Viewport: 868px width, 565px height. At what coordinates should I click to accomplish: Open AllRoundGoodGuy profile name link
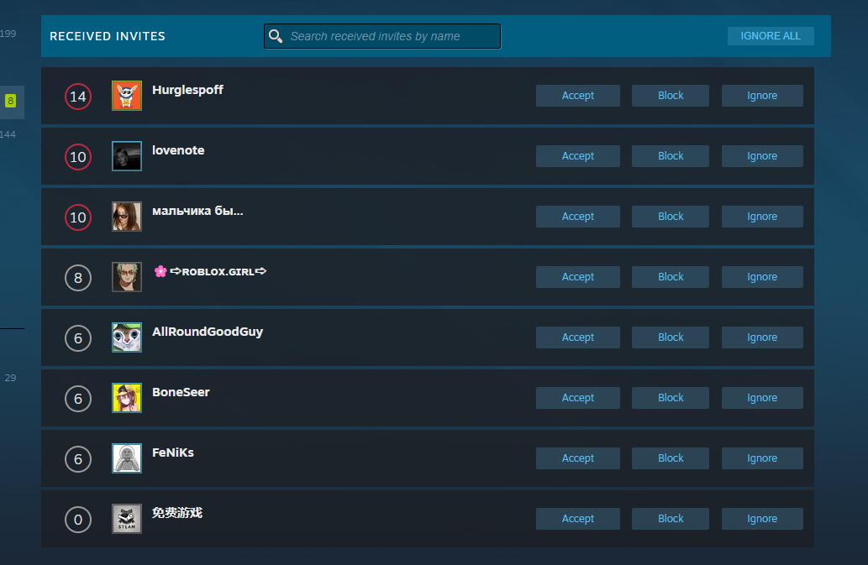pos(208,332)
